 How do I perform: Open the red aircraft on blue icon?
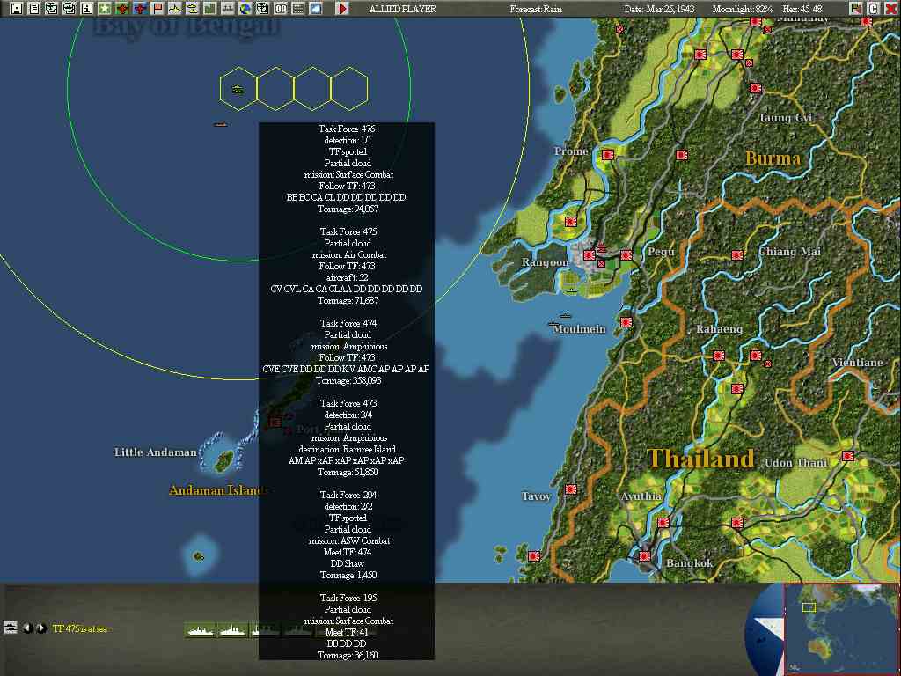point(140,9)
